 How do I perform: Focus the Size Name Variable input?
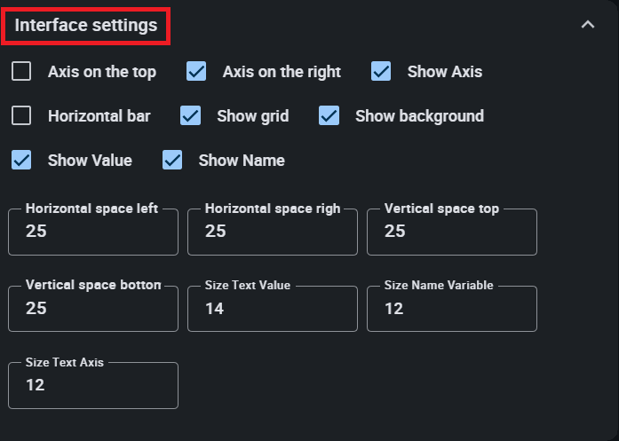click(452, 309)
